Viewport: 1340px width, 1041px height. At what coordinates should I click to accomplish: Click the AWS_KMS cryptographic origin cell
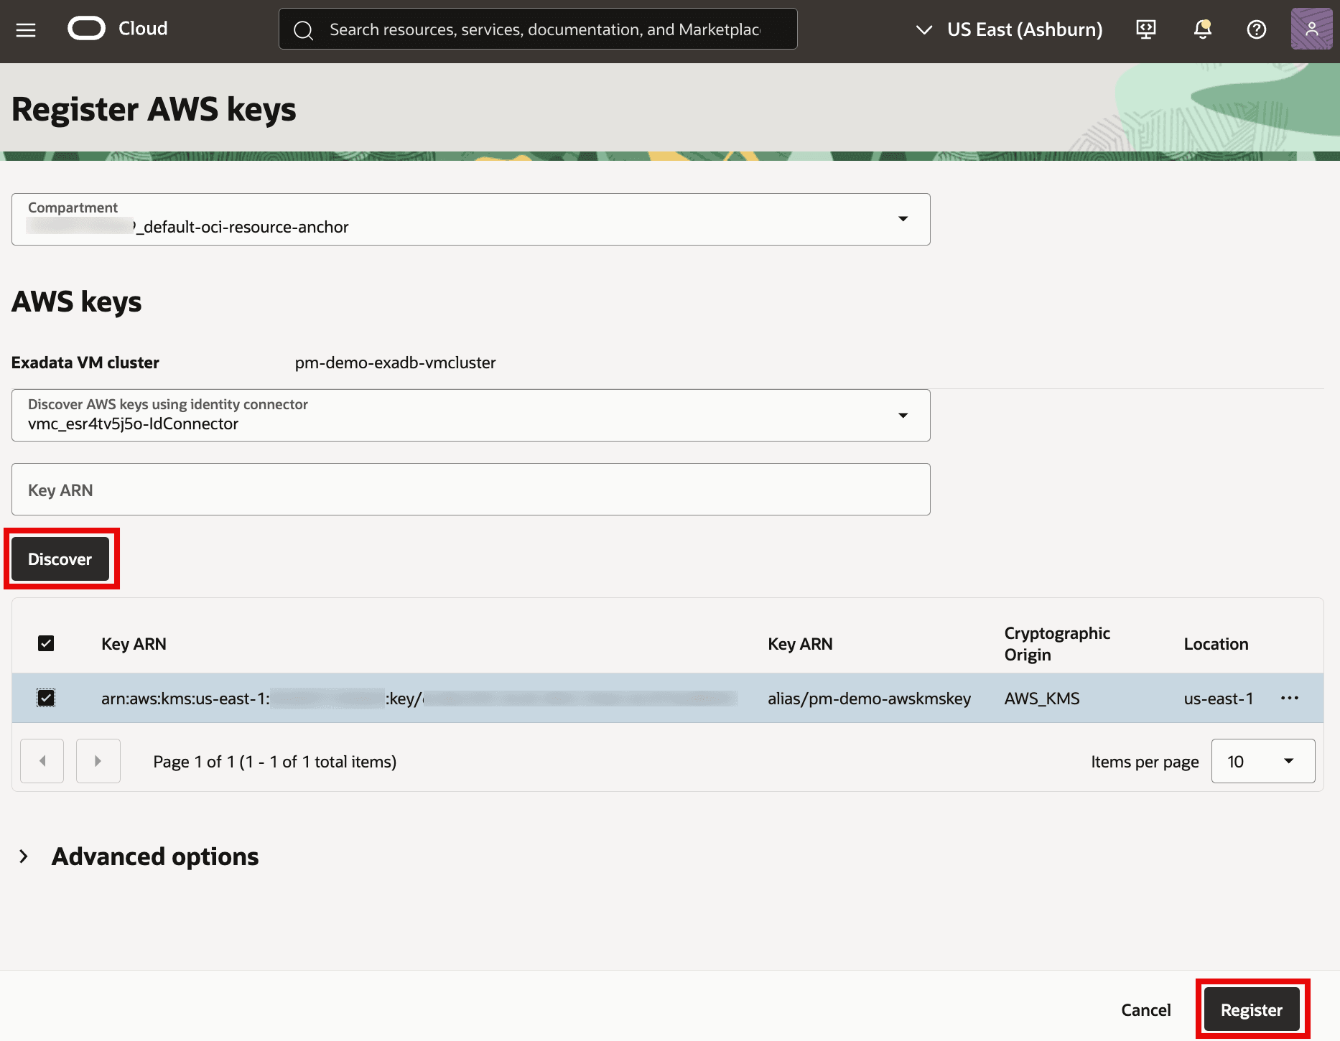tap(1042, 699)
